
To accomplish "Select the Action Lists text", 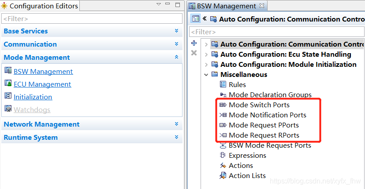I will coord(247,175).
